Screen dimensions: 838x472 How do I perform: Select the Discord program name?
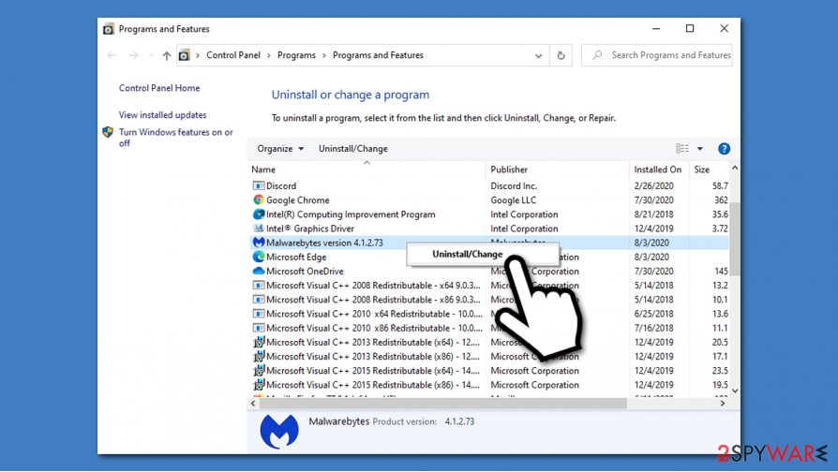pos(281,185)
